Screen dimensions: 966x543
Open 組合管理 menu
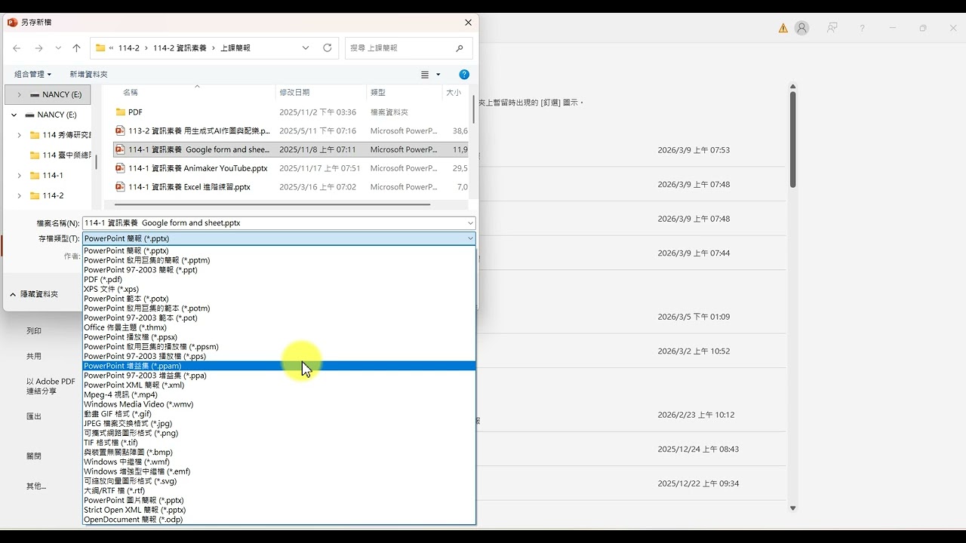pos(32,74)
